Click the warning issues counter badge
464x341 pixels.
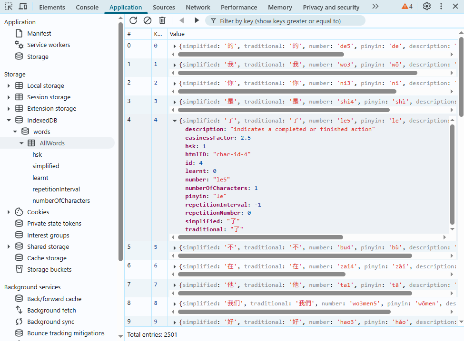click(x=407, y=7)
